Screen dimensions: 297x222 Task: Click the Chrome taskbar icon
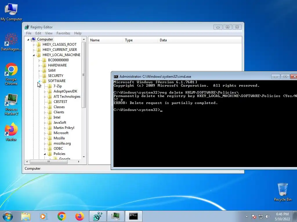(61, 216)
